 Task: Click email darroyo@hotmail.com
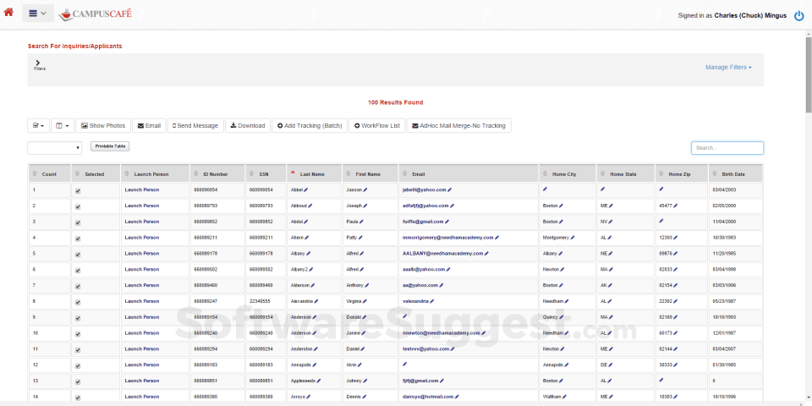[x=428, y=397]
